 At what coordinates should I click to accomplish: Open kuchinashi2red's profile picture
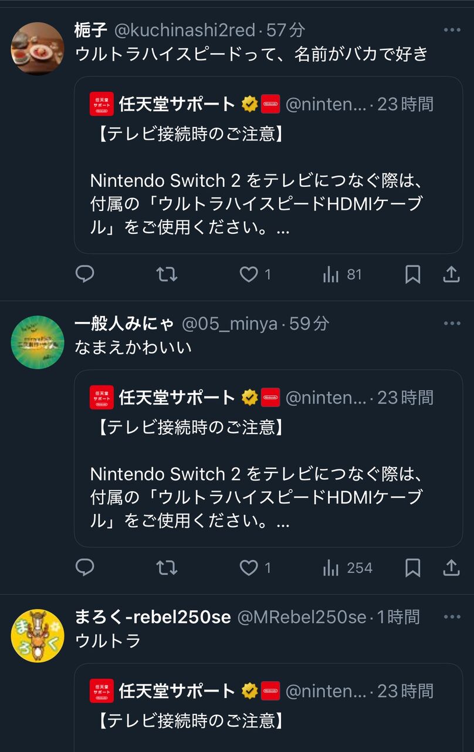pos(38,48)
